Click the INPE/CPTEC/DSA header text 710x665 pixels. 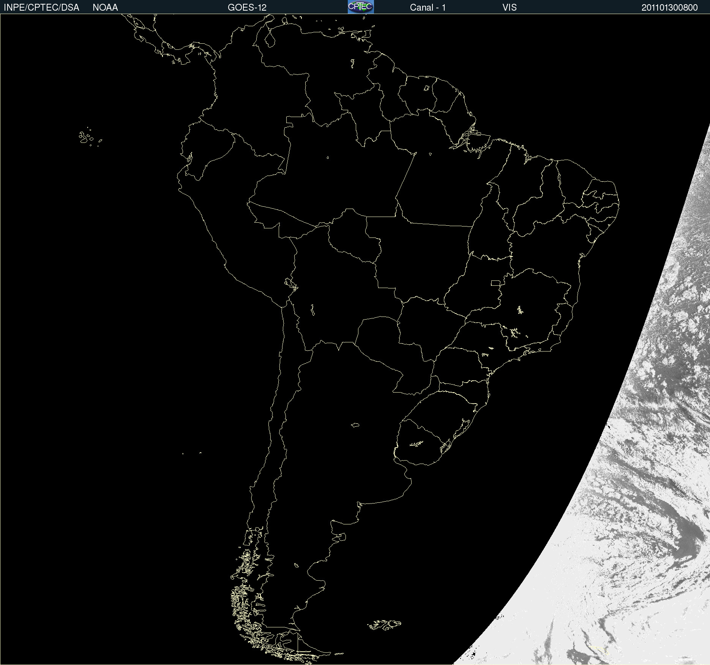tap(41, 8)
